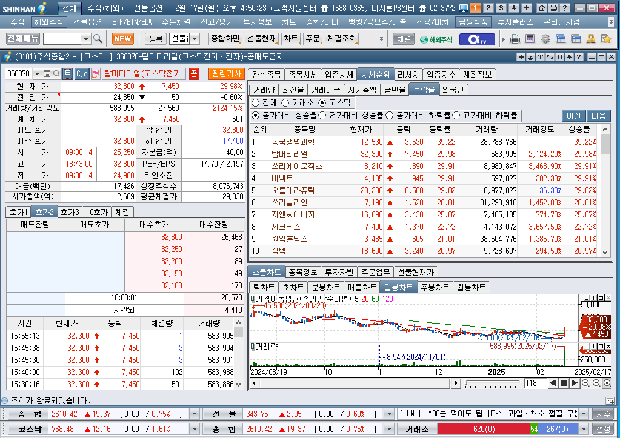Open the 거래량 ranking tab

coord(264,90)
